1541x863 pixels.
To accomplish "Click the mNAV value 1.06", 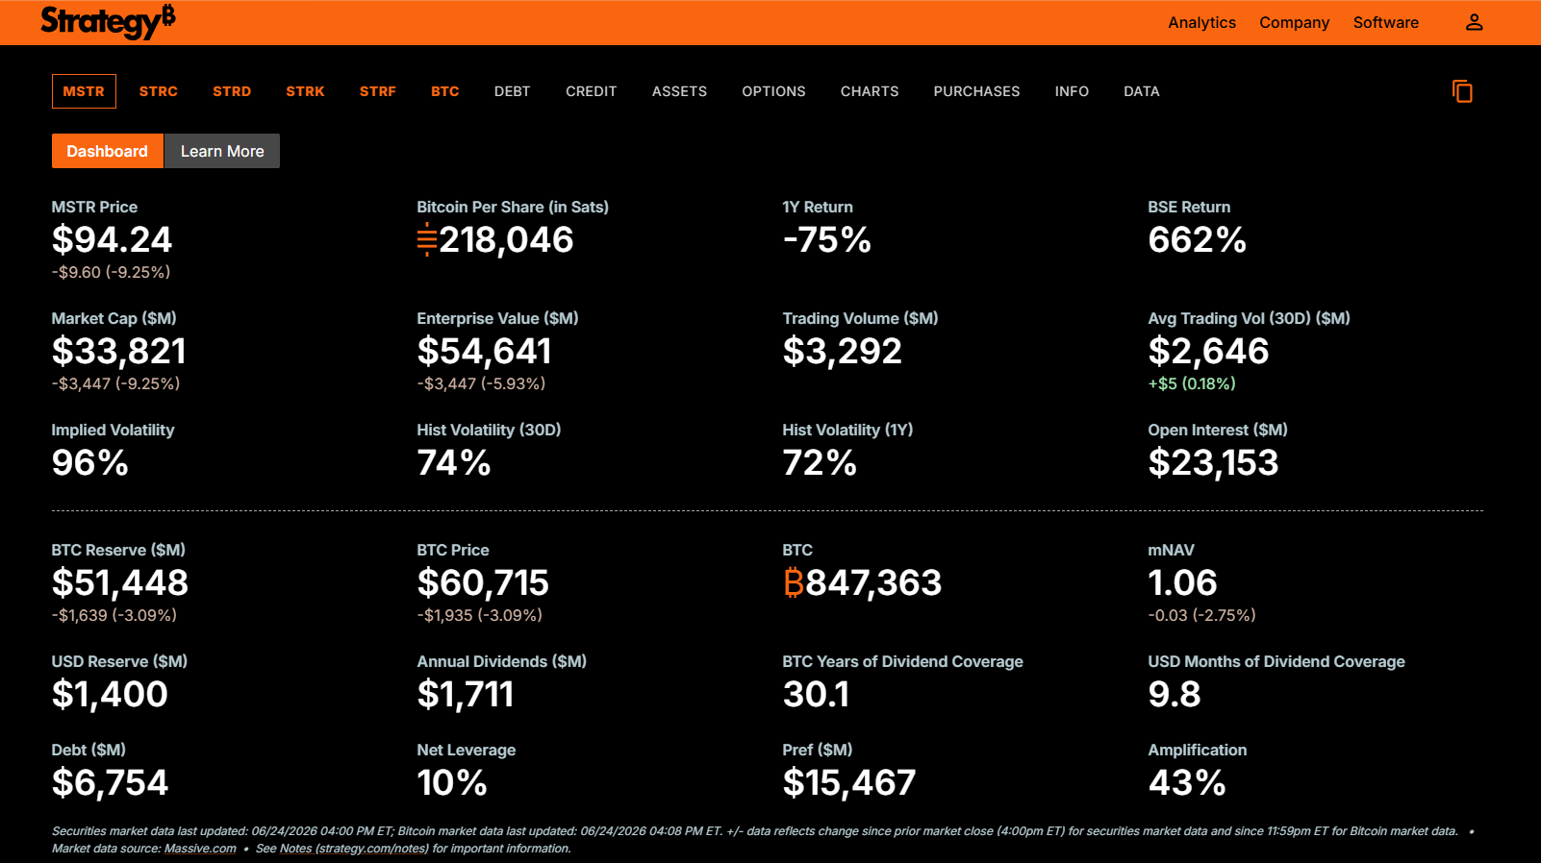I will pos(1182,582).
